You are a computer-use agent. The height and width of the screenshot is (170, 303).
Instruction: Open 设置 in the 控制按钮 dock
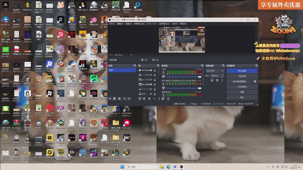pos(242,92)
